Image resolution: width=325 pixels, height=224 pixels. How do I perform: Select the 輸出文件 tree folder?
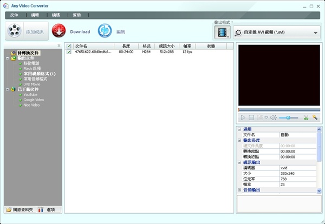coord(26,58)
